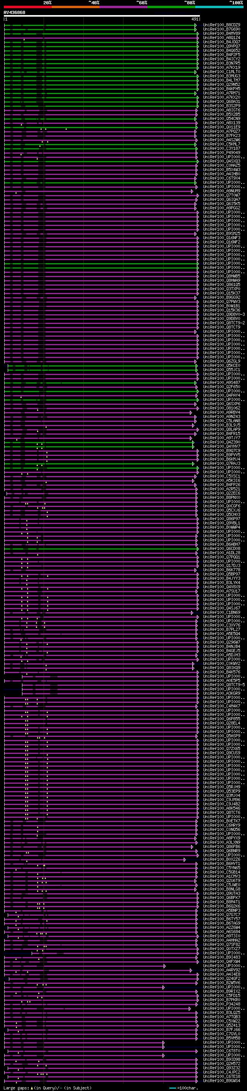Click the UniRef100_A4RV92 label

(222, 970)
